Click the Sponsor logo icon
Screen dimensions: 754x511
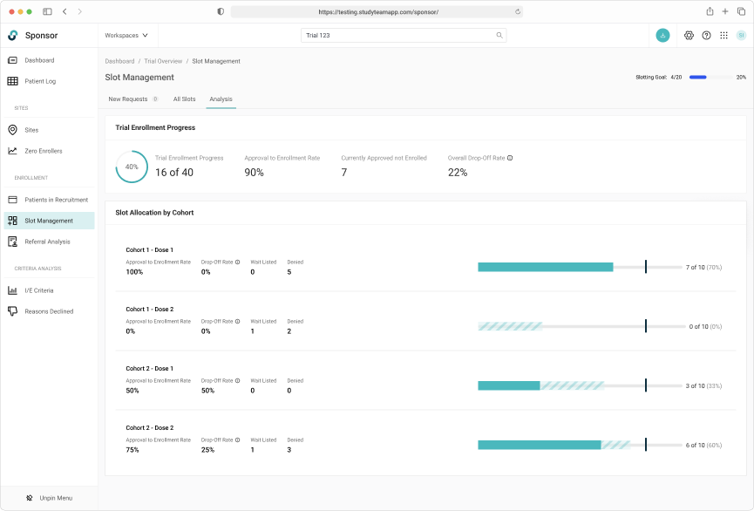[x=13, y=35]
